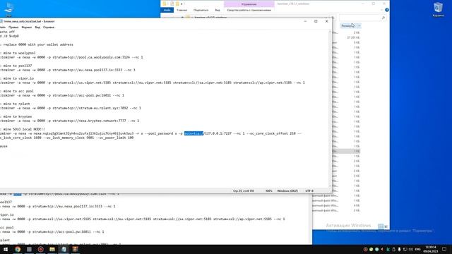Click the ':: mine to woolypool' comment line
Viewport: 452px width, 254px height.
point(18,54)
